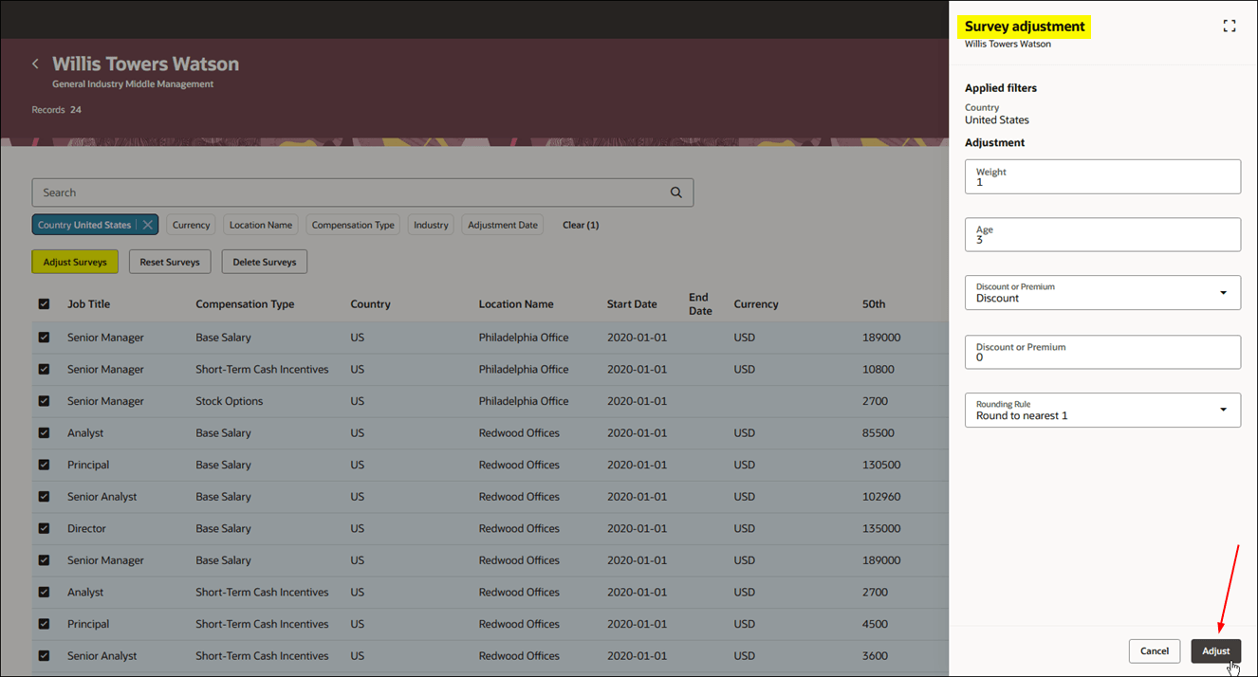Sort by the Compensation Type column header
This screenshot has width=1258, height=677.
[245, 304]
